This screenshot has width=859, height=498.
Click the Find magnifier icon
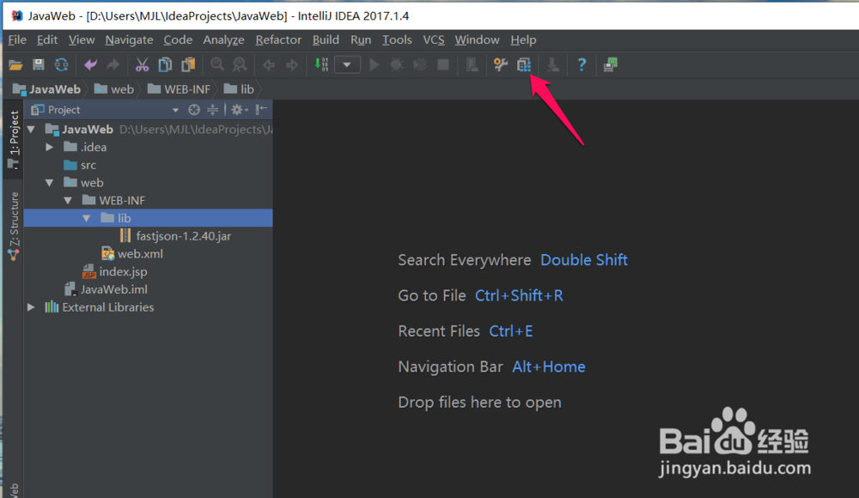point(217,64)
